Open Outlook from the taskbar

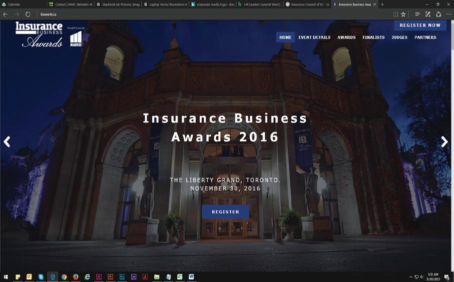29,277
